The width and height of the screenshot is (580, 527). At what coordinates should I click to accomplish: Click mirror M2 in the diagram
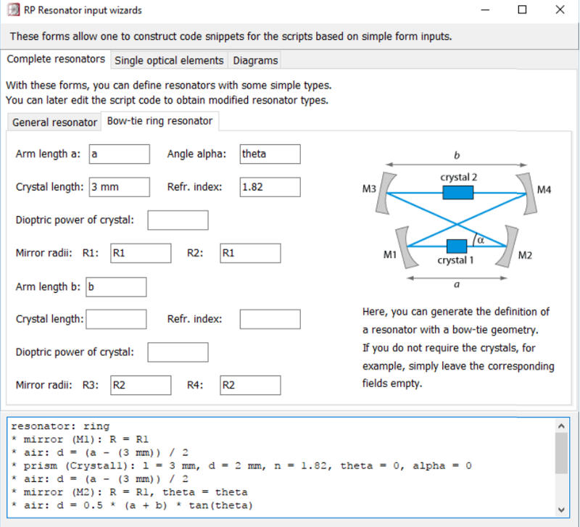pos(507,246)
